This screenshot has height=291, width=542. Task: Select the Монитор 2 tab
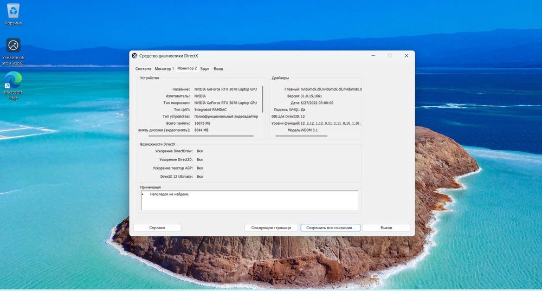click(187, 68)
